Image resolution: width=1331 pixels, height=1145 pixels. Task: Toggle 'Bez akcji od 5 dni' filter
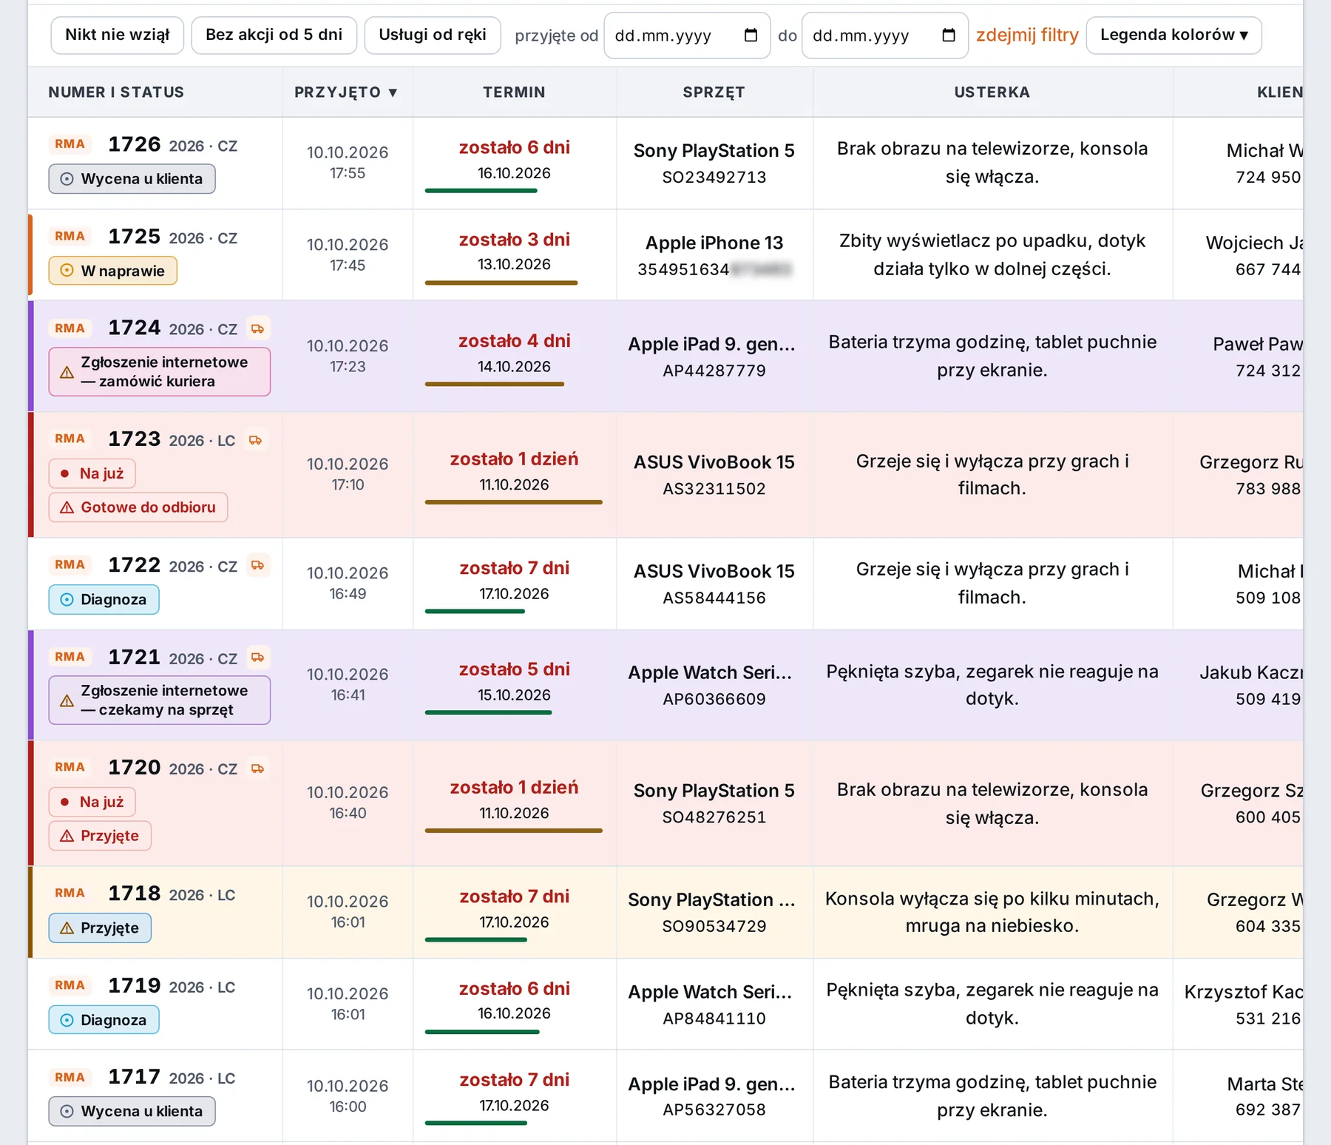tap(274, 35)
